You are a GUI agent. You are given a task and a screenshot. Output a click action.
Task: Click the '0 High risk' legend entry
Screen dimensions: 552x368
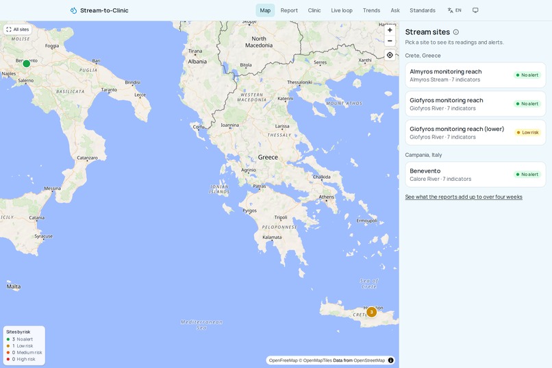coord(21,359)
